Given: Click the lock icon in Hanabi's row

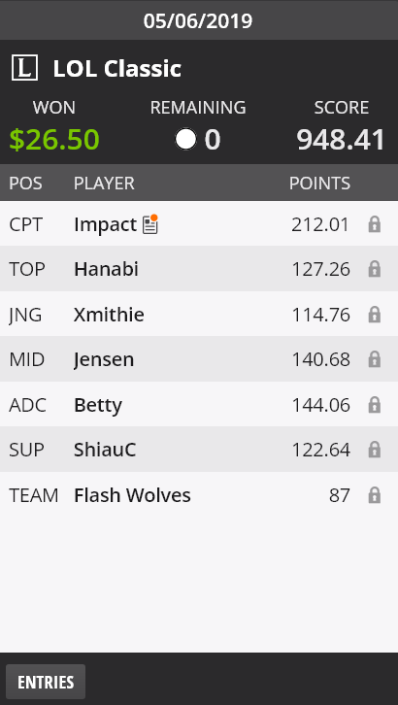Looking at the screenshot, I should pyautogui.click(x=374, y=269).
